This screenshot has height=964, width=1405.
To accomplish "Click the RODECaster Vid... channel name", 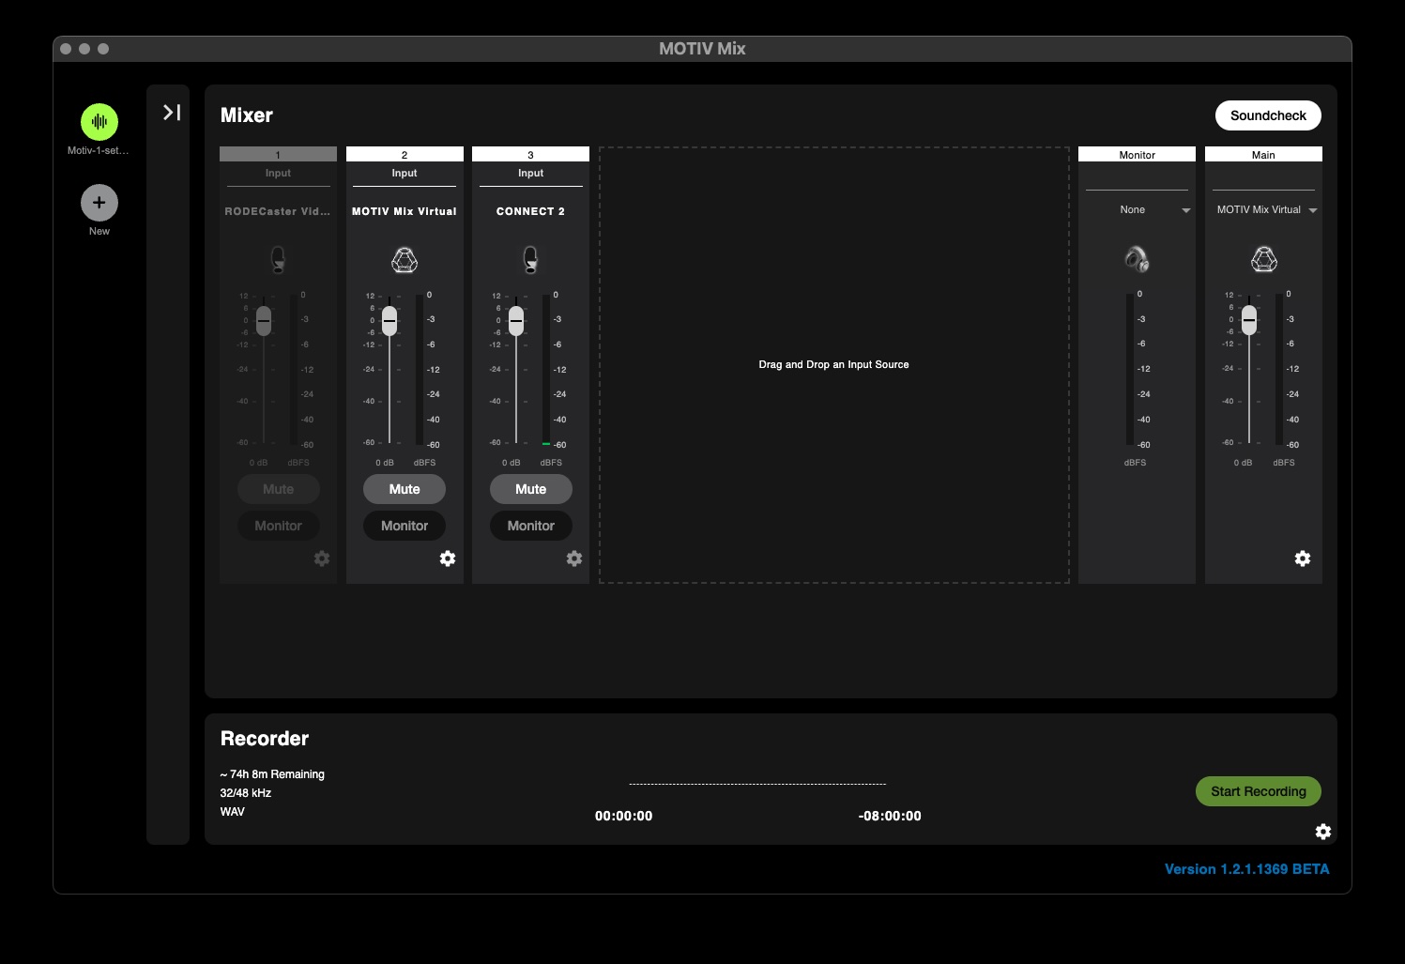I will (278, 211).
